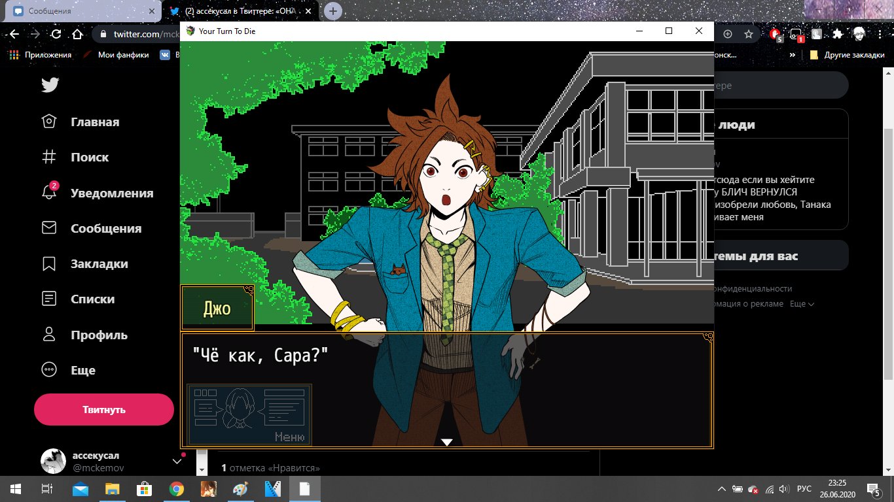Minimize the Your Turn To Die window
Image resolution: width=894 pixels, height=502 pixels.
[x=639, y=31]
